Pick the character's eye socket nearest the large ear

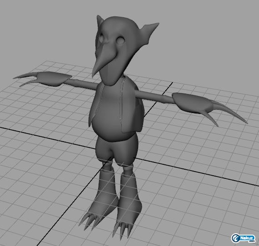[x=120, y=40]
